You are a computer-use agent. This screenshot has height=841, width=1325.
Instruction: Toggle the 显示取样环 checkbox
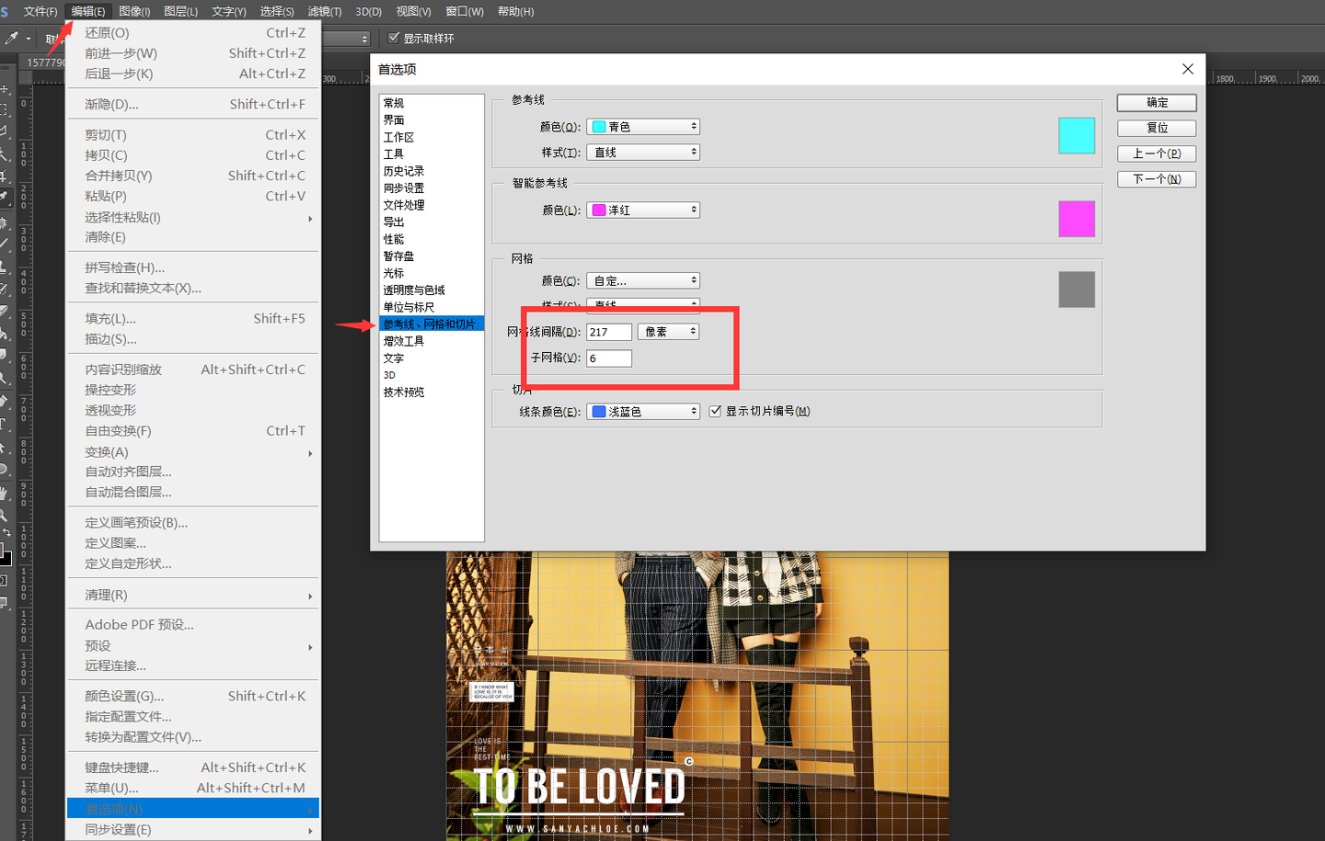[394, 38]
